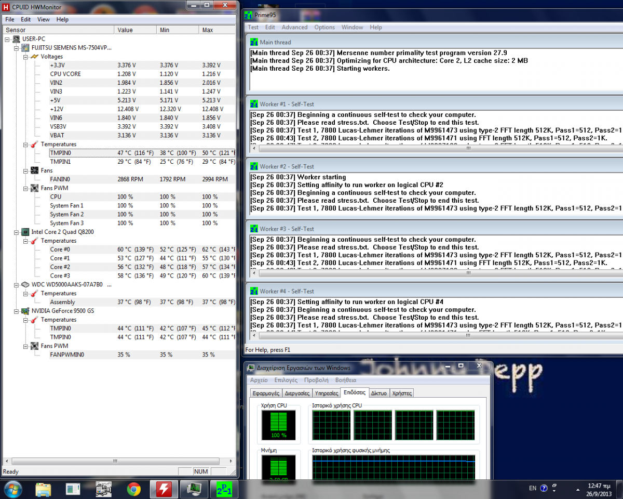The height and width of the screenshot is (499, 623).
Task: Switch to the Εφαρμογές tab
Action: 265,393
